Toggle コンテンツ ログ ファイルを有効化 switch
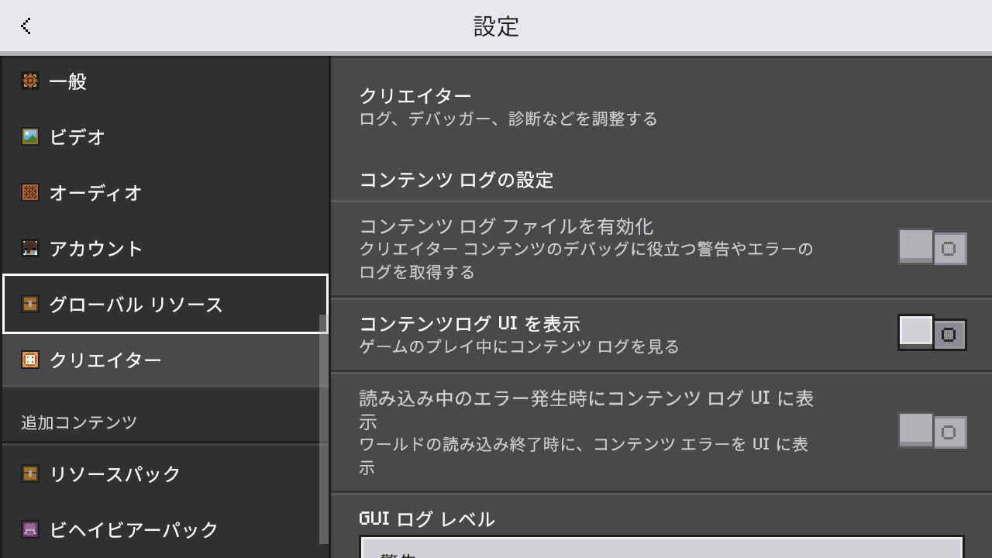The height and width of the screenshot is (558, 992). click(x=932, y=248)
